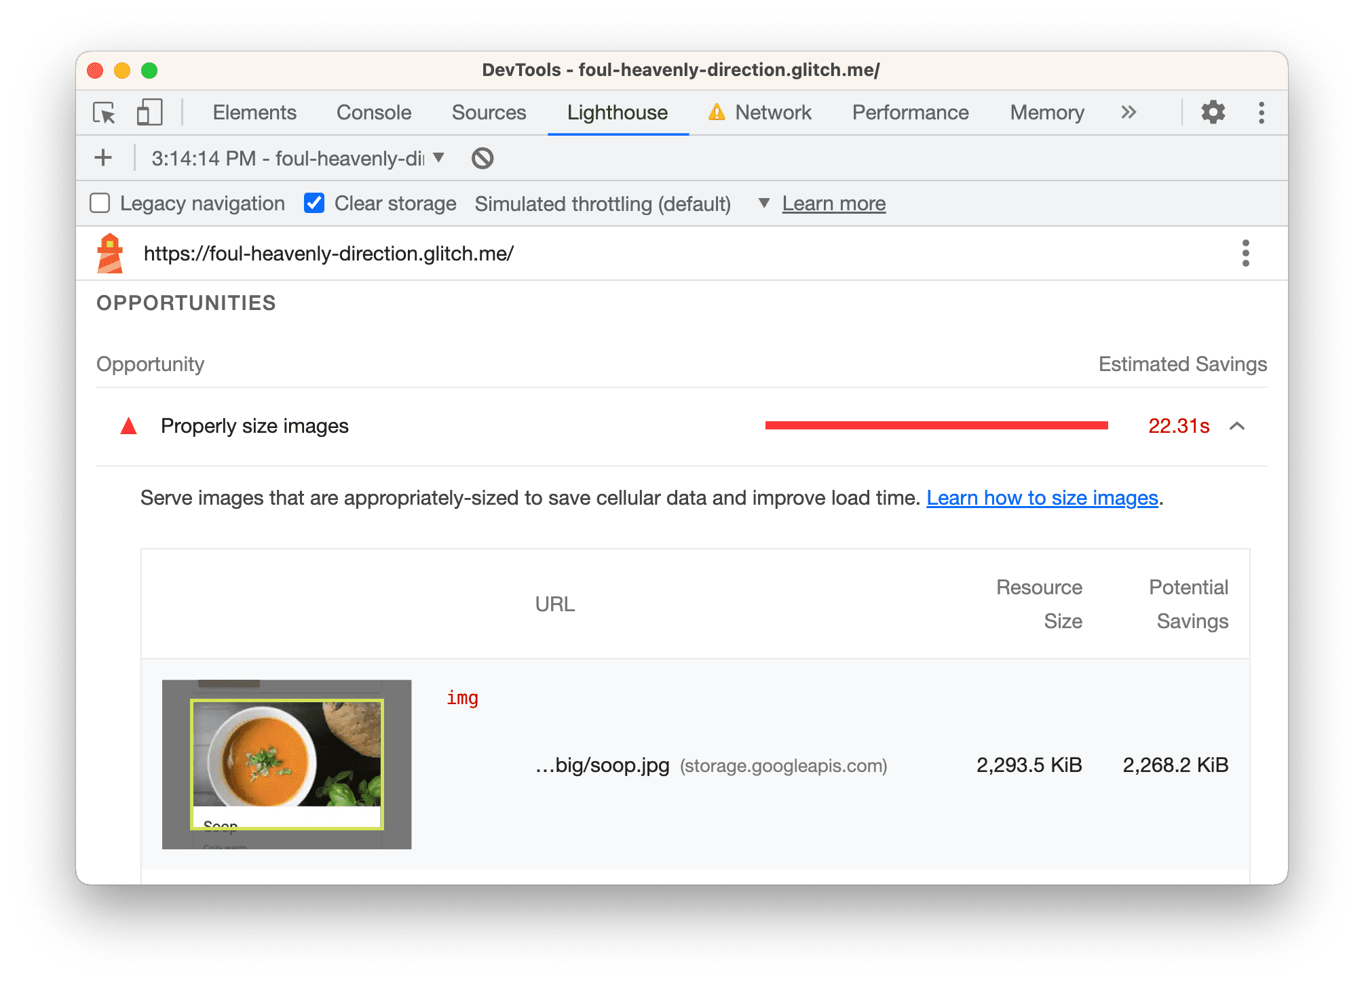Click the DevTools settings gear icon
The height and width of the screenshot is (985, 1364).
pyautogui.click(x=1213, y=112)
